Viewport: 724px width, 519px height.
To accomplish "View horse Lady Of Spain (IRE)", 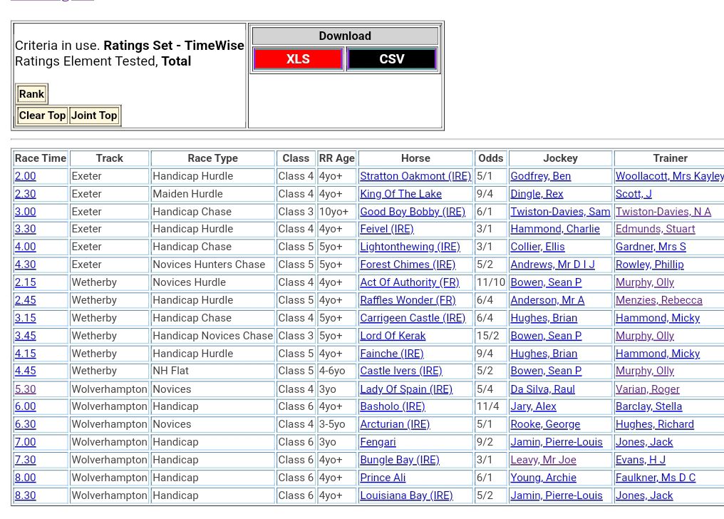I will pyautogui.click(x=405, y=389).
